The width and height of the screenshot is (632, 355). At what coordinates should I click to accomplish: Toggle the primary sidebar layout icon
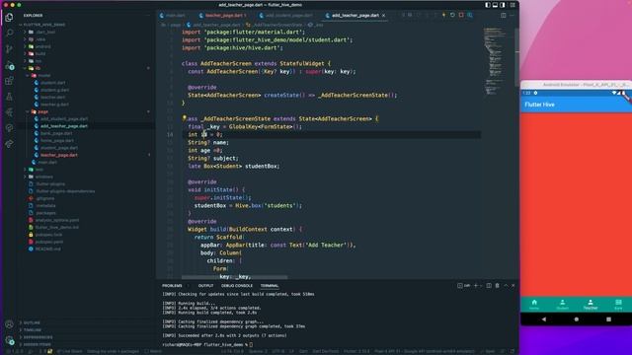tap(488, 5)
